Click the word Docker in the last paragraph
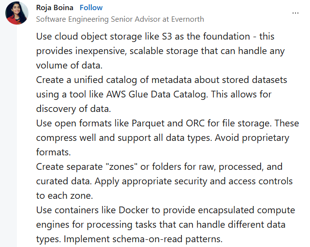The height and width of the screenshot is (247, 310). coord(133,210)
